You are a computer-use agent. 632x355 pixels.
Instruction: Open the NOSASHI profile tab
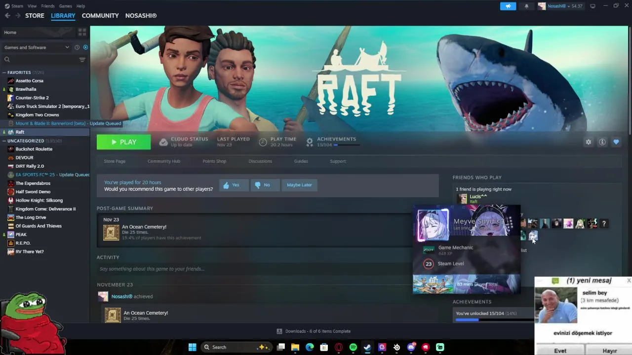click(x=141, y=16)
